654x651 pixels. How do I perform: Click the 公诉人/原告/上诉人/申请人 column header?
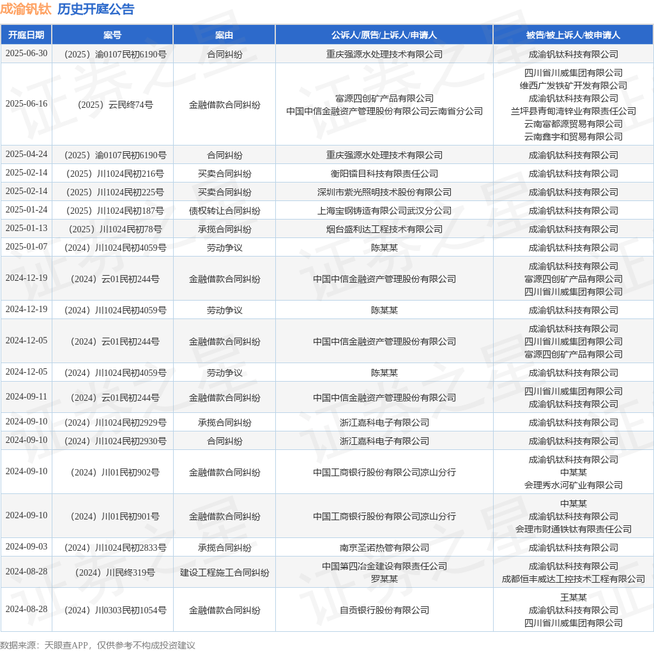384,35
